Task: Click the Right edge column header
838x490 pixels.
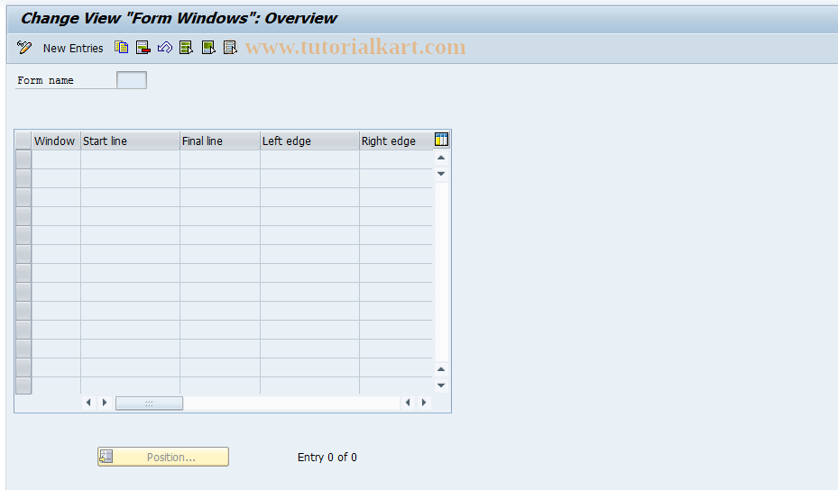Action: (x=395, y=141)
